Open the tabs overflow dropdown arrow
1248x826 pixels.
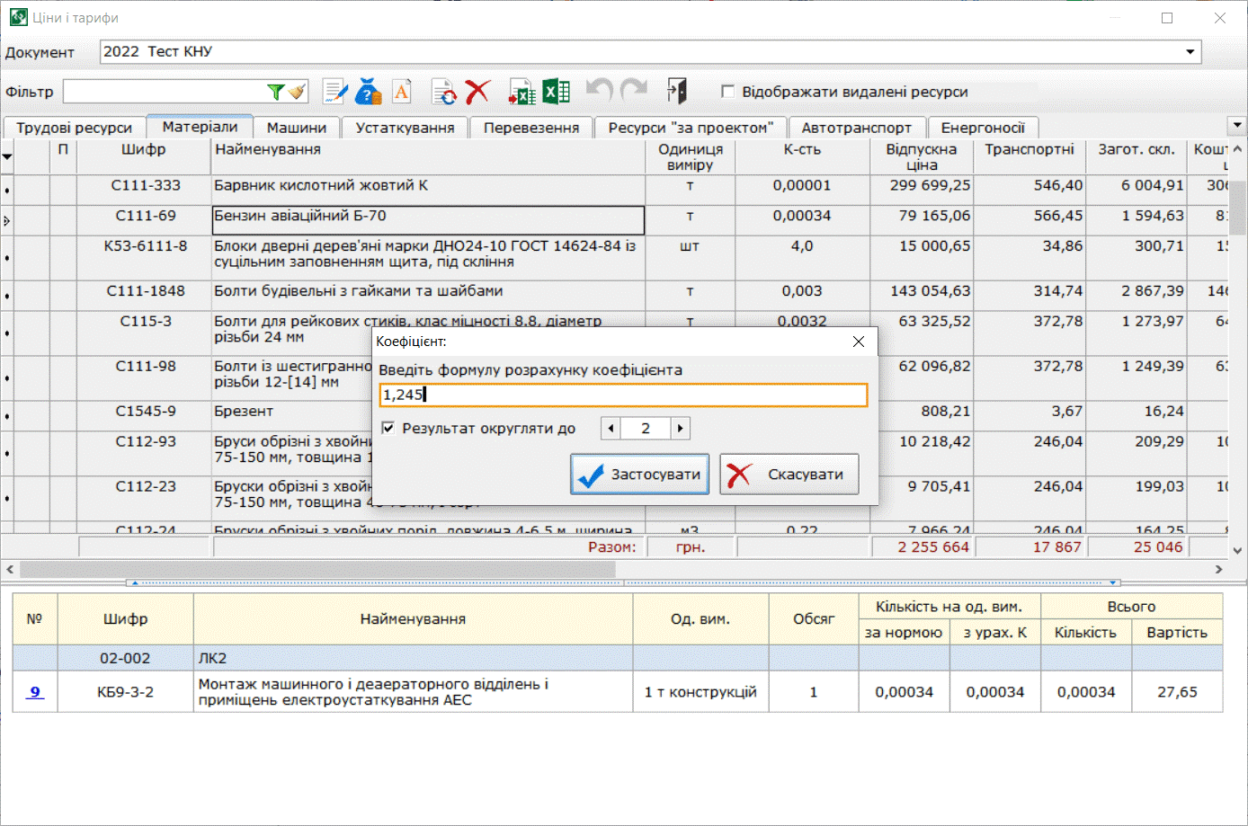(1237, 126)
